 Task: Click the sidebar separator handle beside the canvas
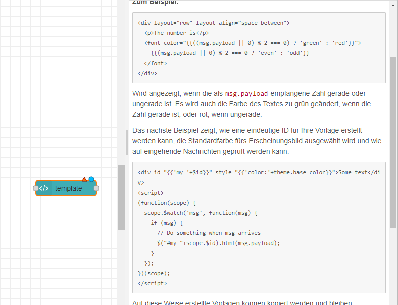(127, 142)
